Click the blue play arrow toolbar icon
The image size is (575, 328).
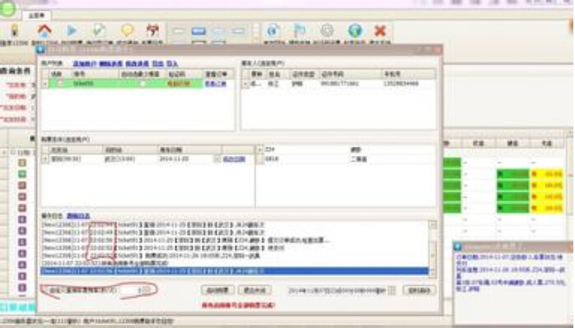click(72, 30)
